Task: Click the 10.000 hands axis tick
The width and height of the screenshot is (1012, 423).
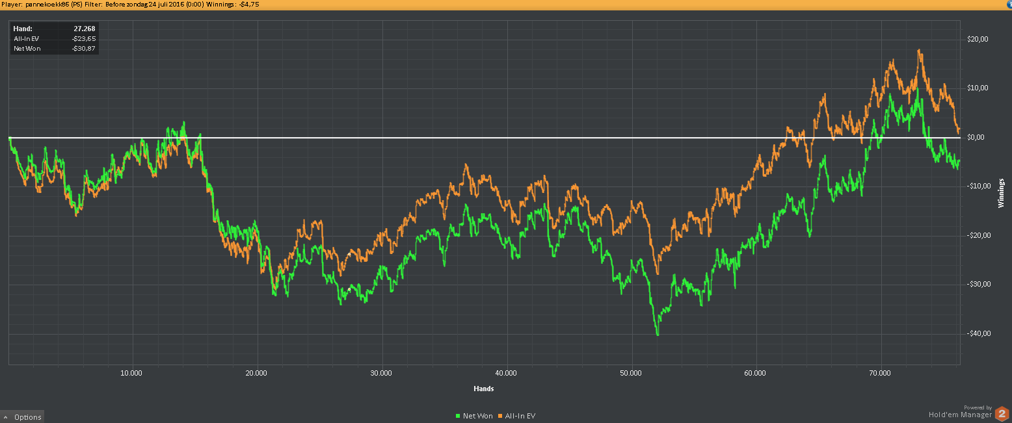Action: click(x=132, y=374)
